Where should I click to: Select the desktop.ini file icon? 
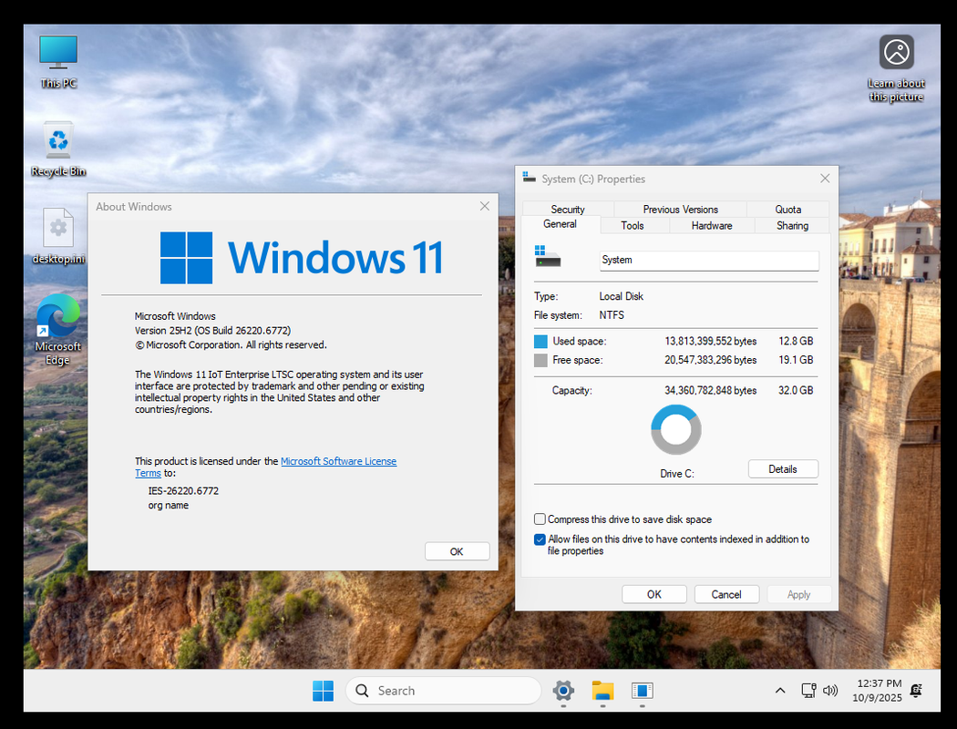pyautogui.click(x=58, y=236)
